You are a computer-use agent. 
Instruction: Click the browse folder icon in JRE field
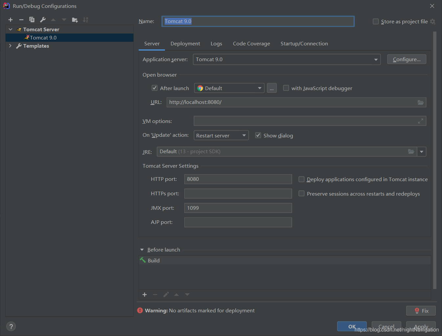click(411, 152)
